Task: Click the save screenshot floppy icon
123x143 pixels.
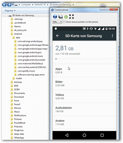Action: coord(60,17)
